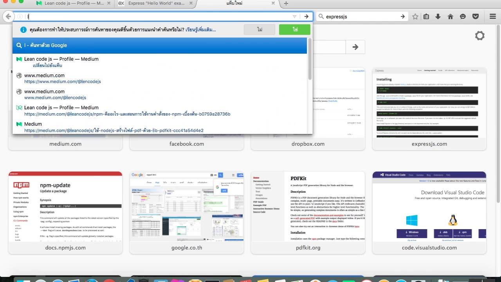501x282 pixels.
Task: Open new tab page settings gear
Action: tap(480, 36)
